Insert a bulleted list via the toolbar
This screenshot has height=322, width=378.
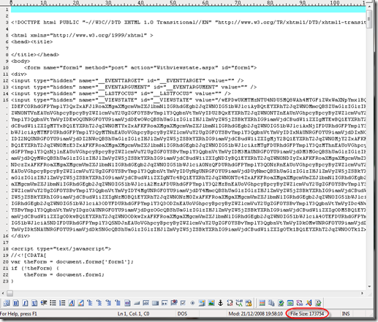pyautogui.click(x=53, y=303)
